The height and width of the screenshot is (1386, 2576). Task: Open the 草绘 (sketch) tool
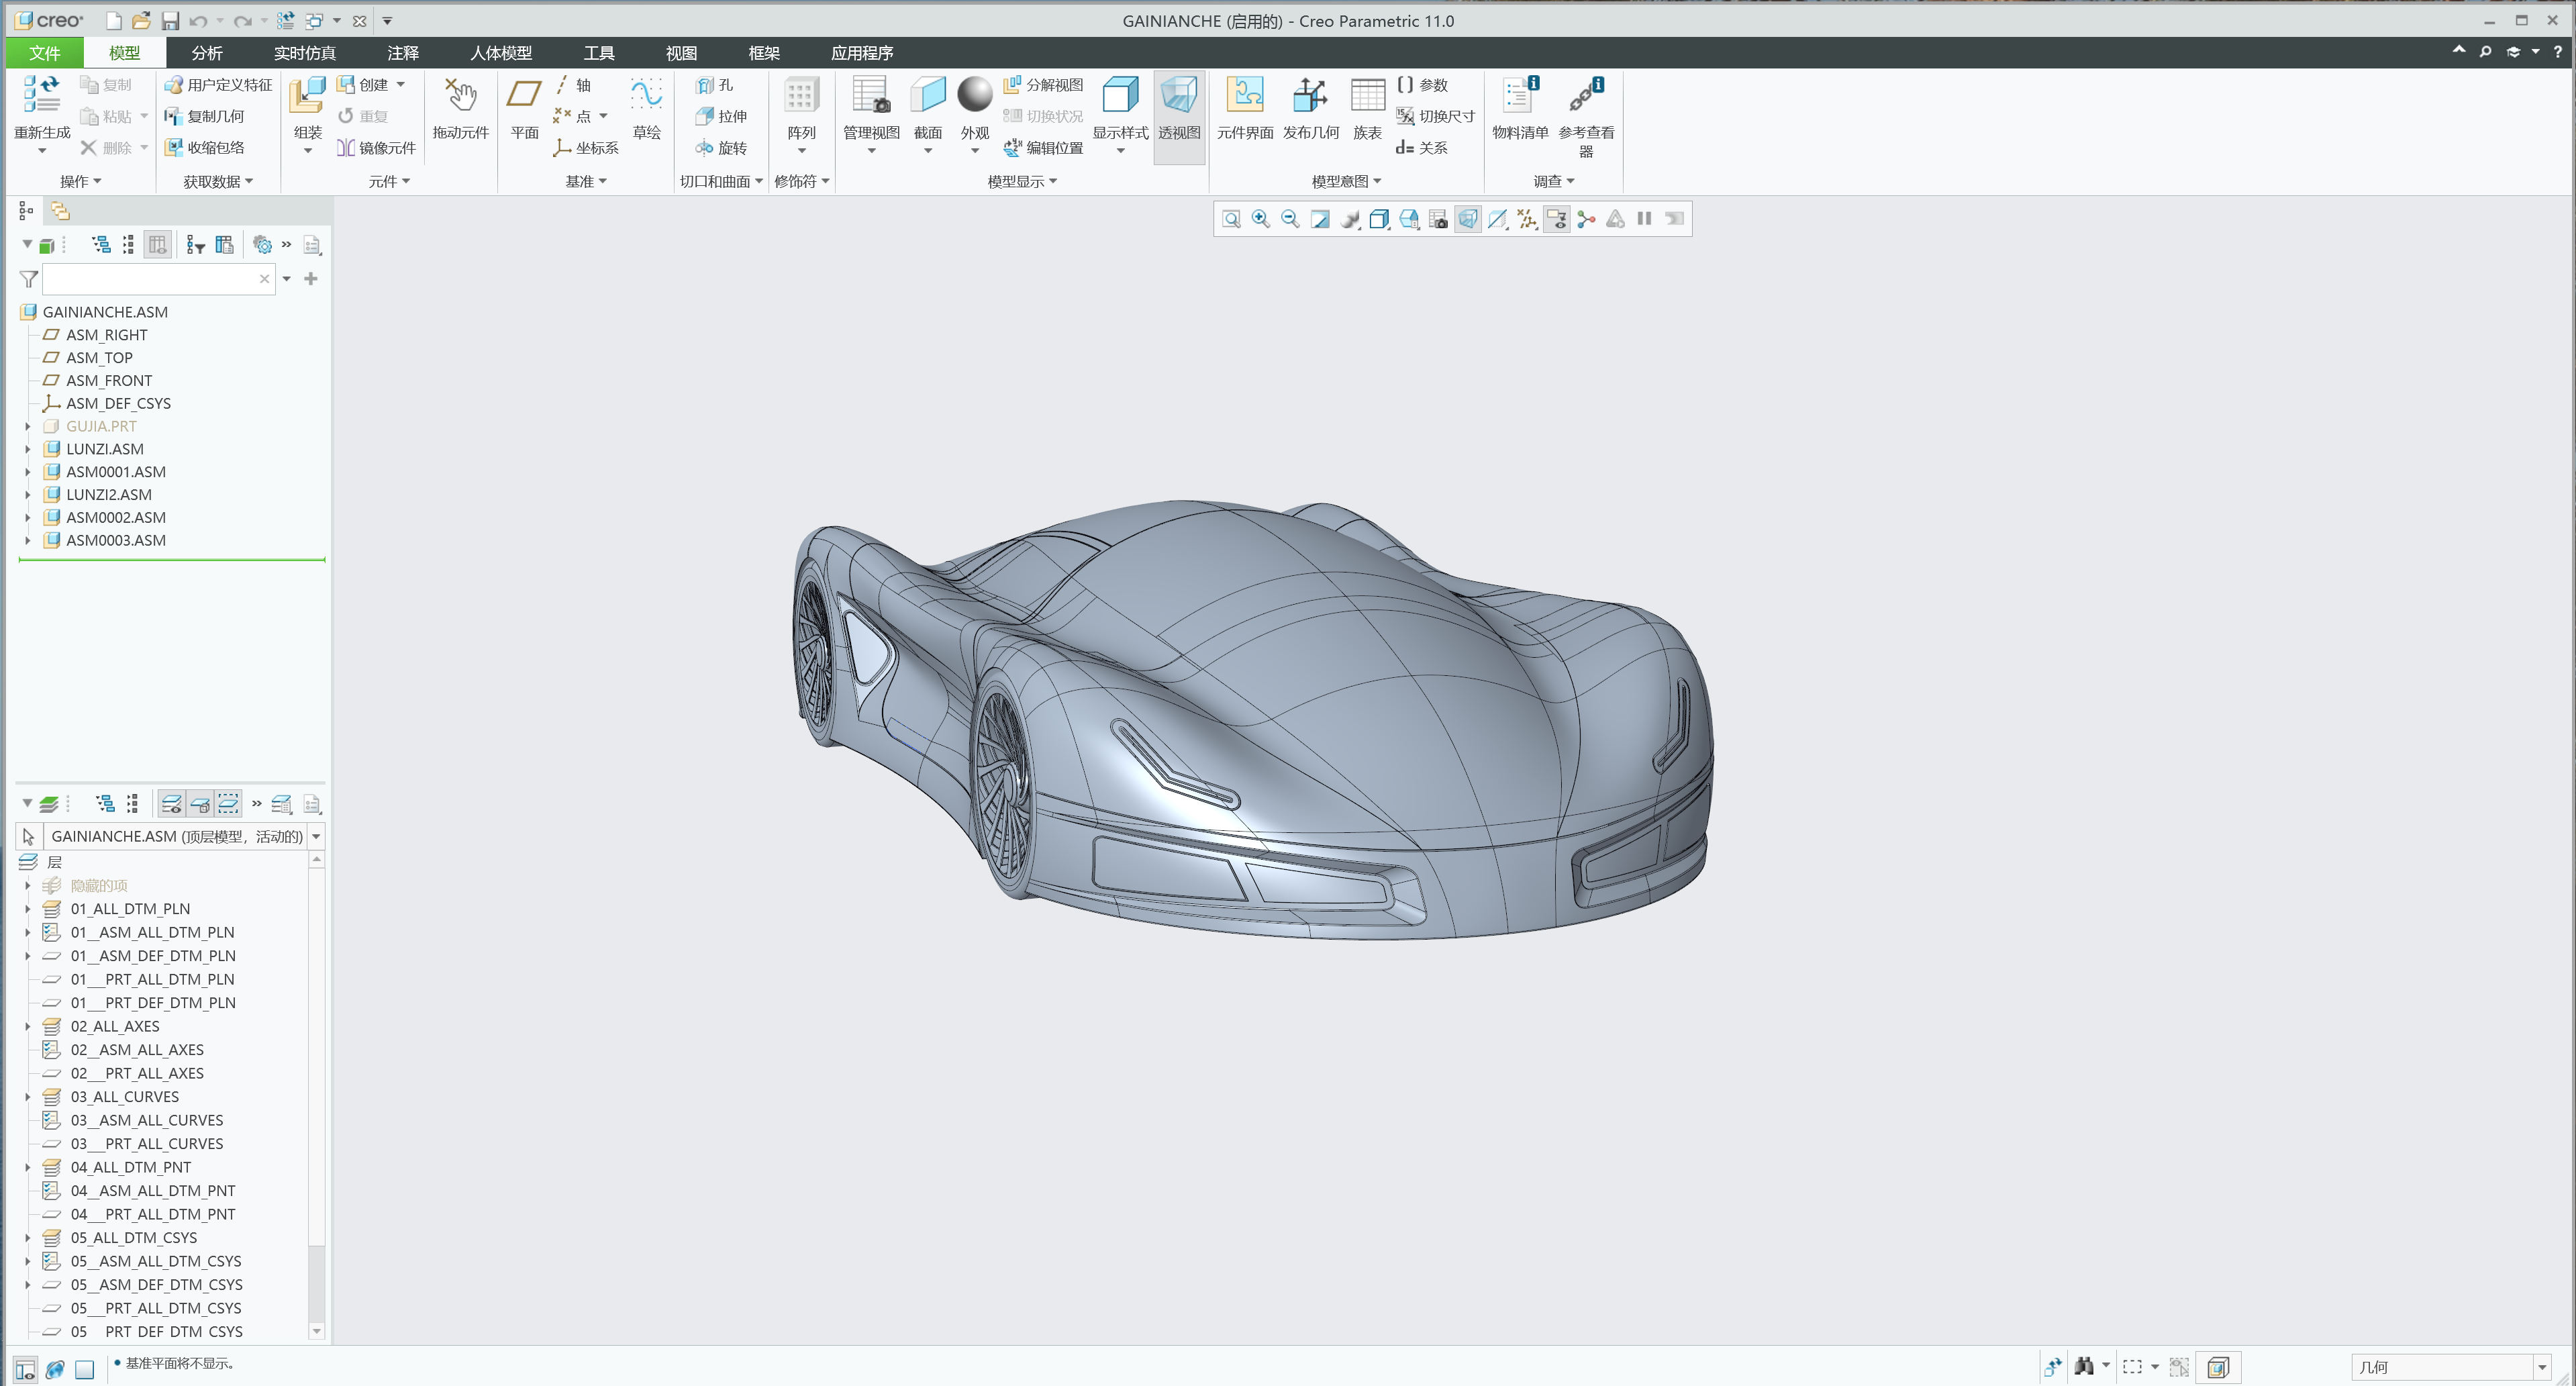point(646,110)
